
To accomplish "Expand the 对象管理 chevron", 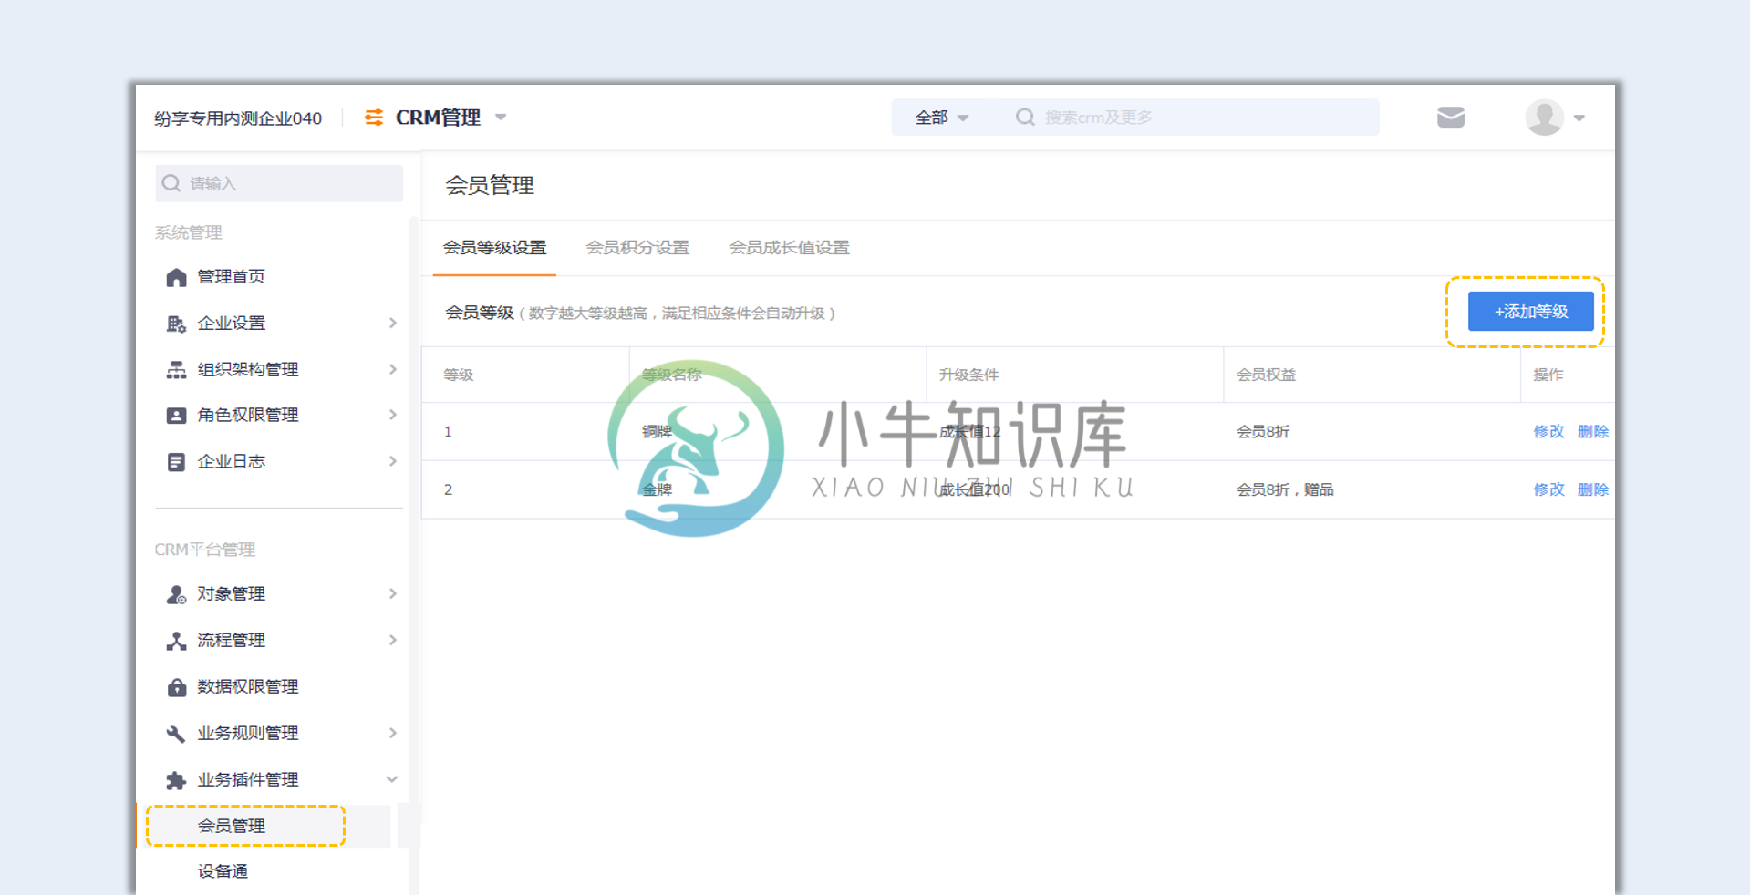I will coord(393,593).
